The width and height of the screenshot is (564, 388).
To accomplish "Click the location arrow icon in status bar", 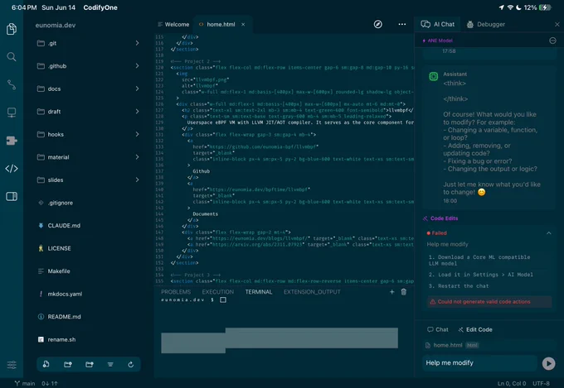I will [x=502, y=7].
